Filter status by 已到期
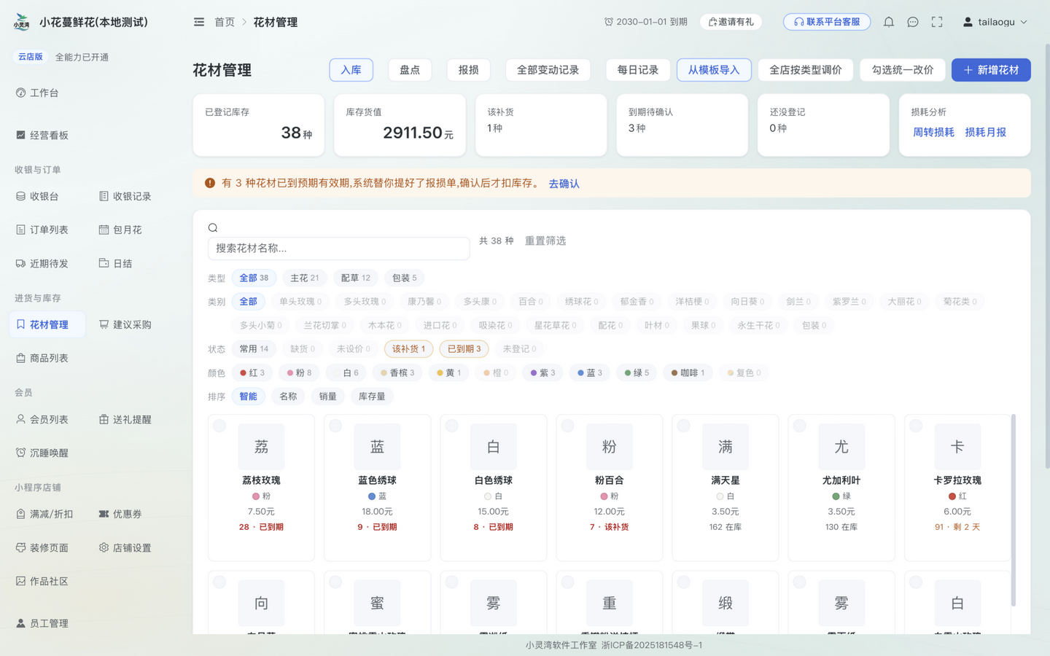Image resolution: width=1050 pixels, height=656 pixels. 464,349
